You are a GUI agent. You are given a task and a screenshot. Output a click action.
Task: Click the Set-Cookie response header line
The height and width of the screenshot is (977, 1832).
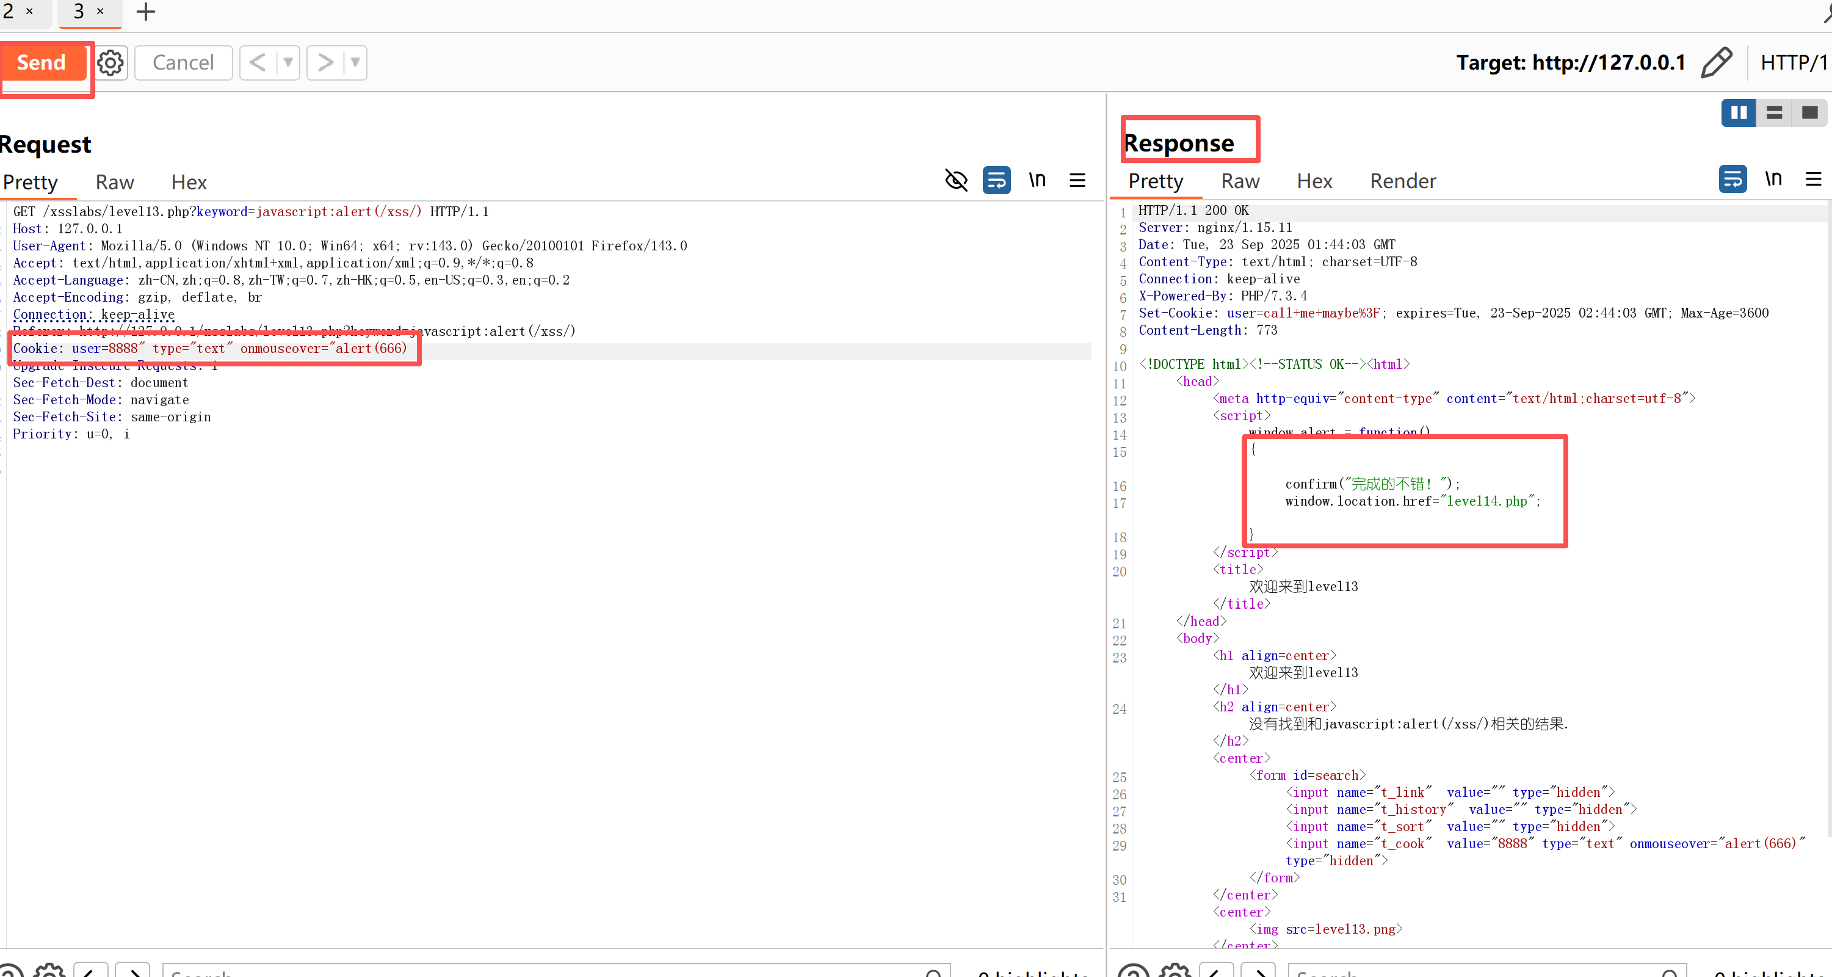pyautogui.click(x=1454, y=313)
